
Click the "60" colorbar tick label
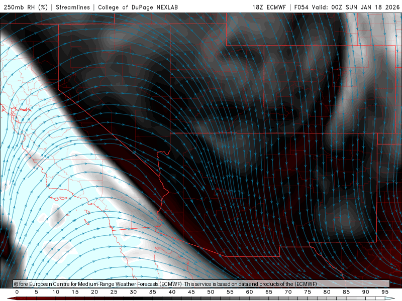coord(249,292)
